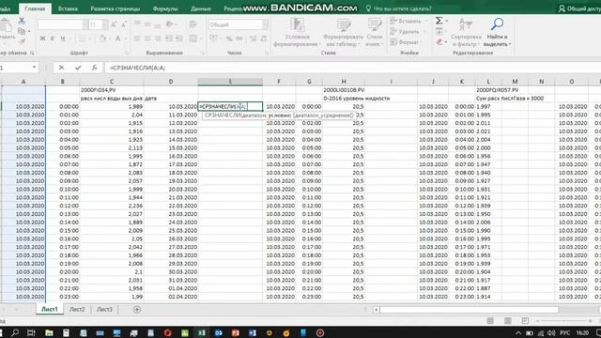
Task: Click the Общий доступ share button
Action: point(579,8)
